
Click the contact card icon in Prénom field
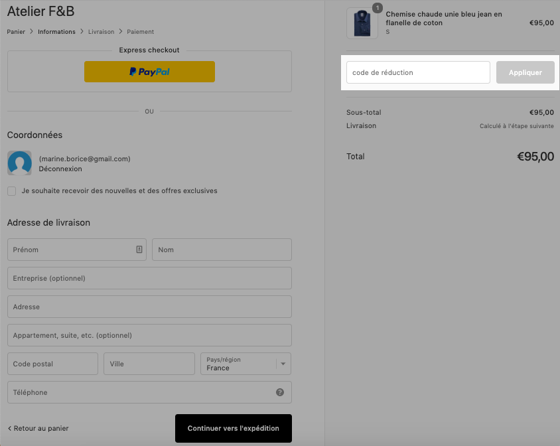[139, 250]
